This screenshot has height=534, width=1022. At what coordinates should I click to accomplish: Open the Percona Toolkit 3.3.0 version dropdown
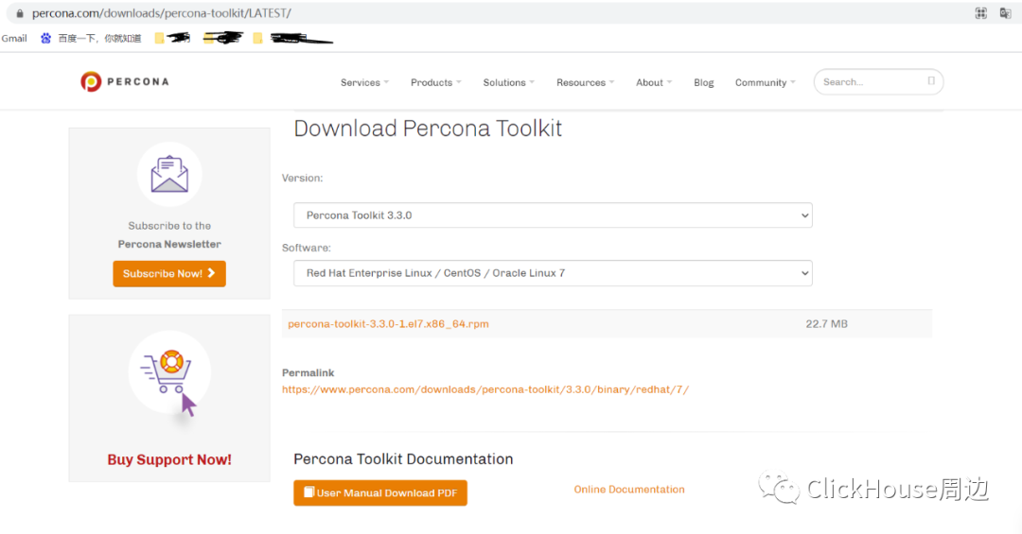[x=553, y=215]
